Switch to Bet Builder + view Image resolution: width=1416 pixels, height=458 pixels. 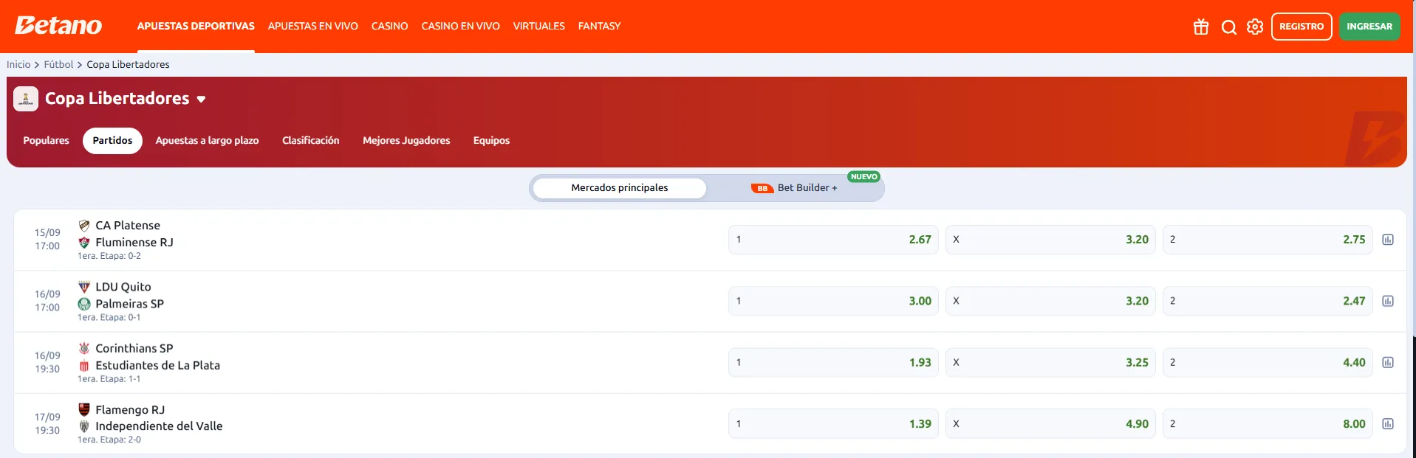point(794,188)
